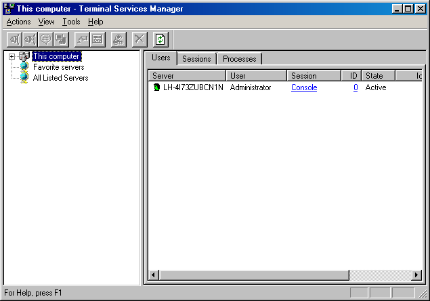Screen dimensions: 430x301
Task: Click the Active state cell
Action: click(376, 87)
